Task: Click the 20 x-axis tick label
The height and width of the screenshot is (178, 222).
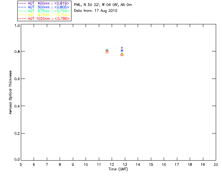Action: coord(216,164)
